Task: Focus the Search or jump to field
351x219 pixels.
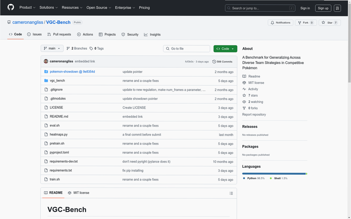Action: [260, 8]
